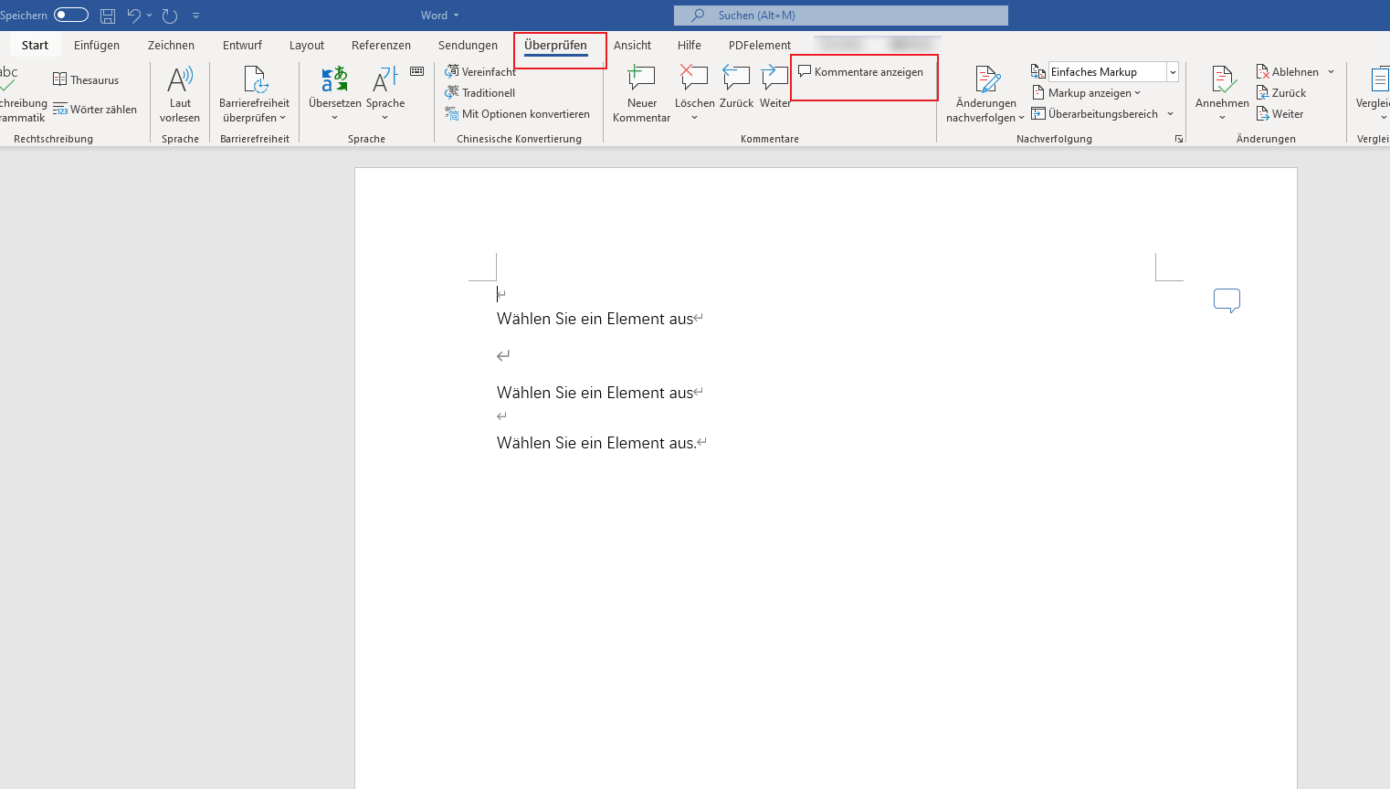The image size is (1390, 789).
Task: Click the markup display icon left of Einfaches Markup
Action: 1038,71
